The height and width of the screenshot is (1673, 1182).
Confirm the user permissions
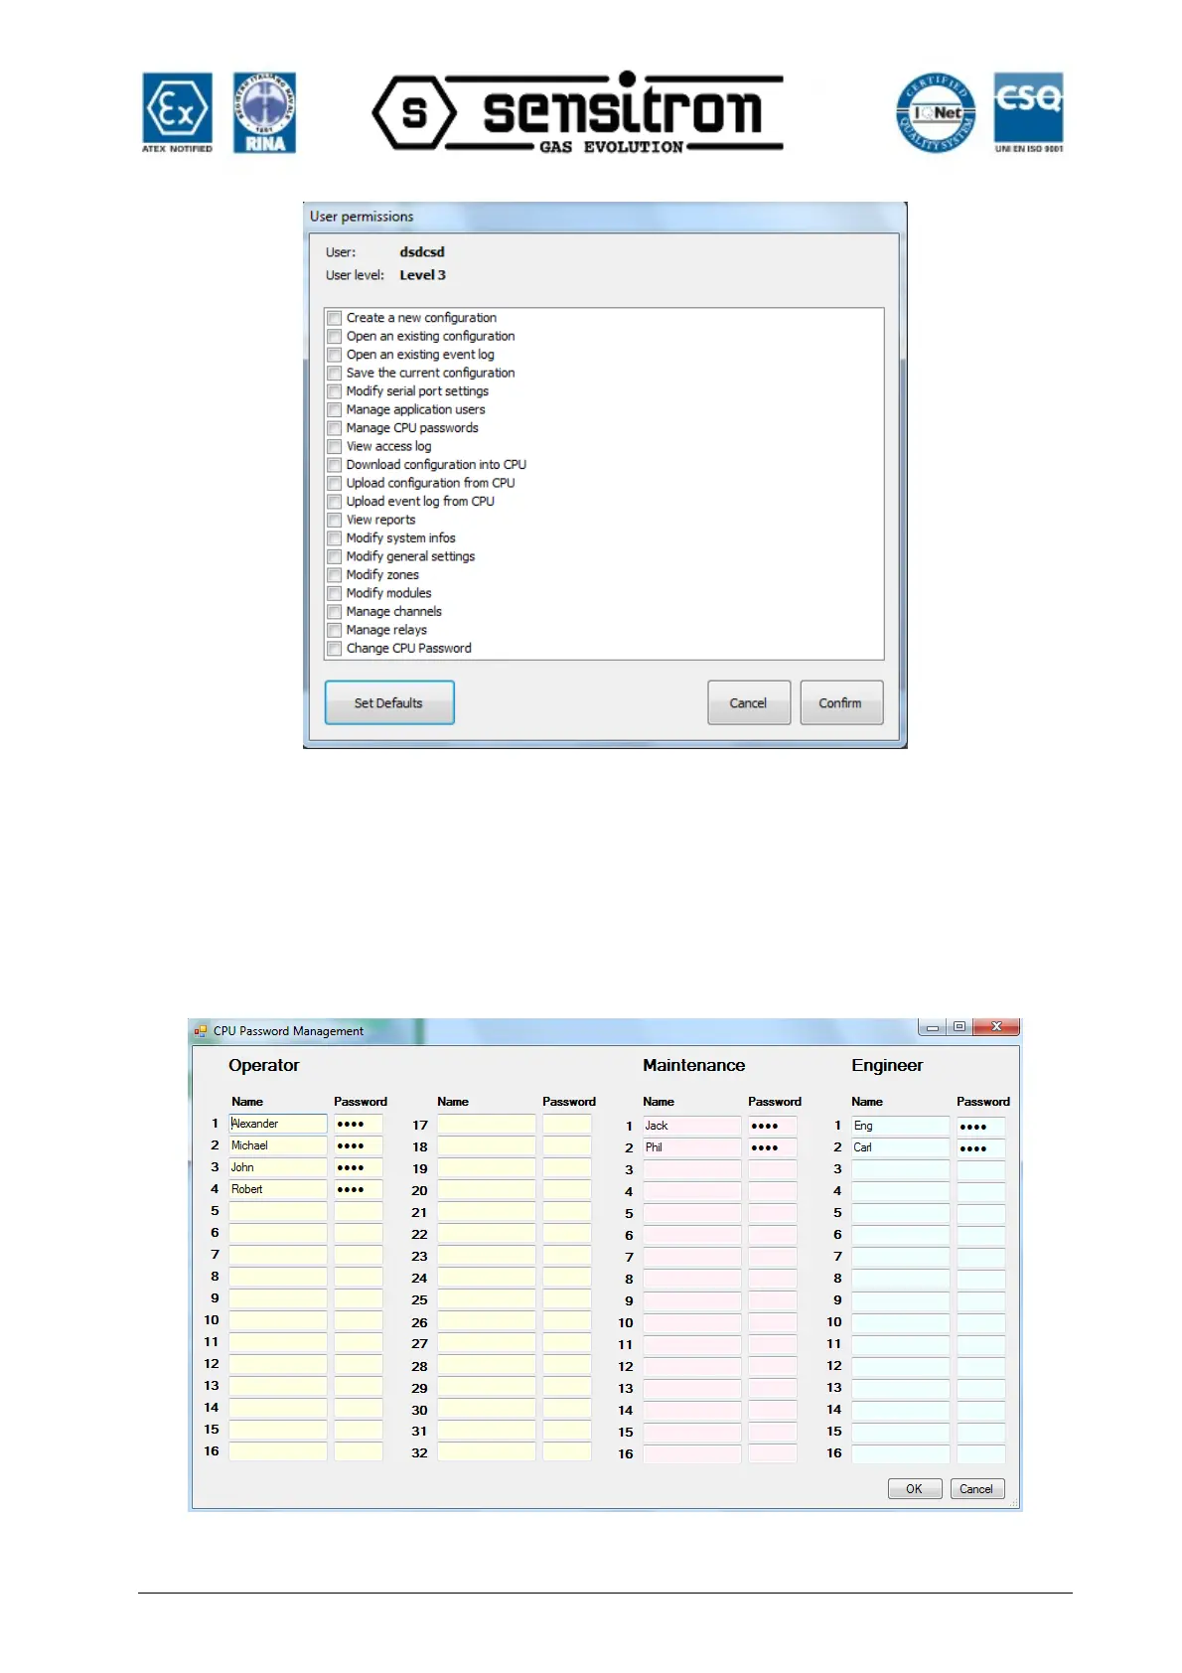coord(841,702)
